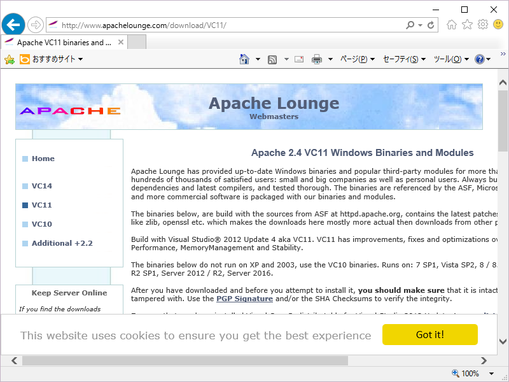Click vertical scrollbar up arrow
Viewport: 509px width, 382px height.
tap(503, 83)
